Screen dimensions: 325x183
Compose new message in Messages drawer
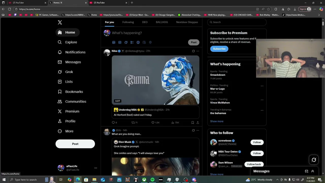[306, 171]
